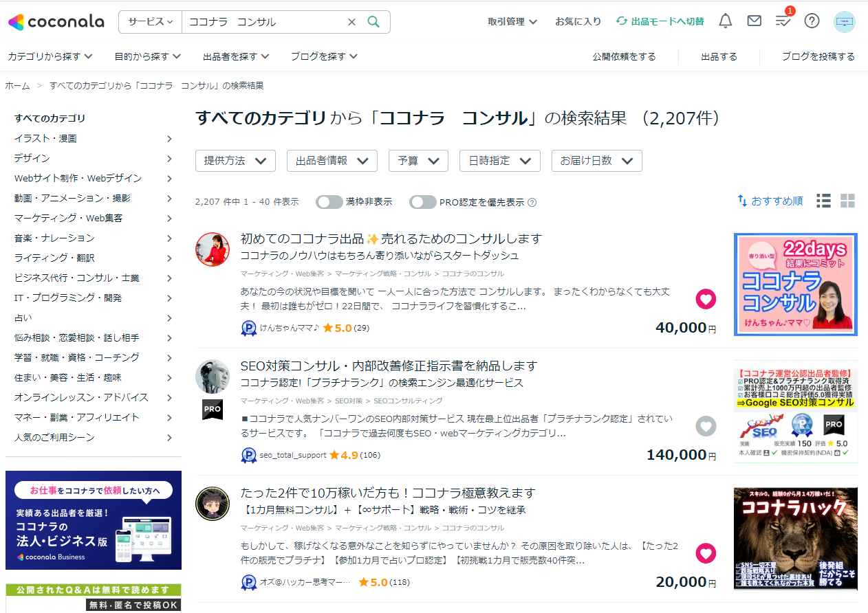This screenshot has width=868, height=613.
Task: Favorite the ココナラ極意 service heart
Action: [x=706, y=553]
